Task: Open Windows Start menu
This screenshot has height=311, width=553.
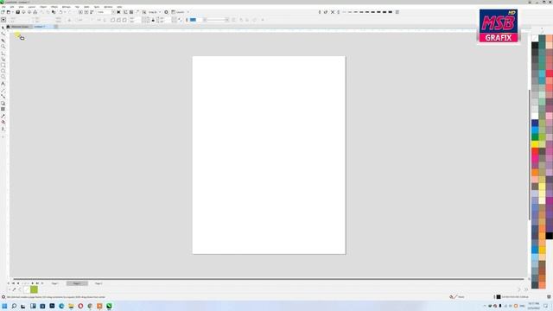Action: coord(4,306)
